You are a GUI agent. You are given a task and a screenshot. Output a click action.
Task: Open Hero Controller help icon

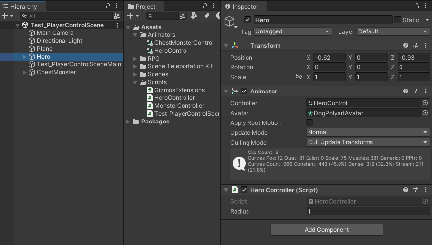(x=406, y=190)
